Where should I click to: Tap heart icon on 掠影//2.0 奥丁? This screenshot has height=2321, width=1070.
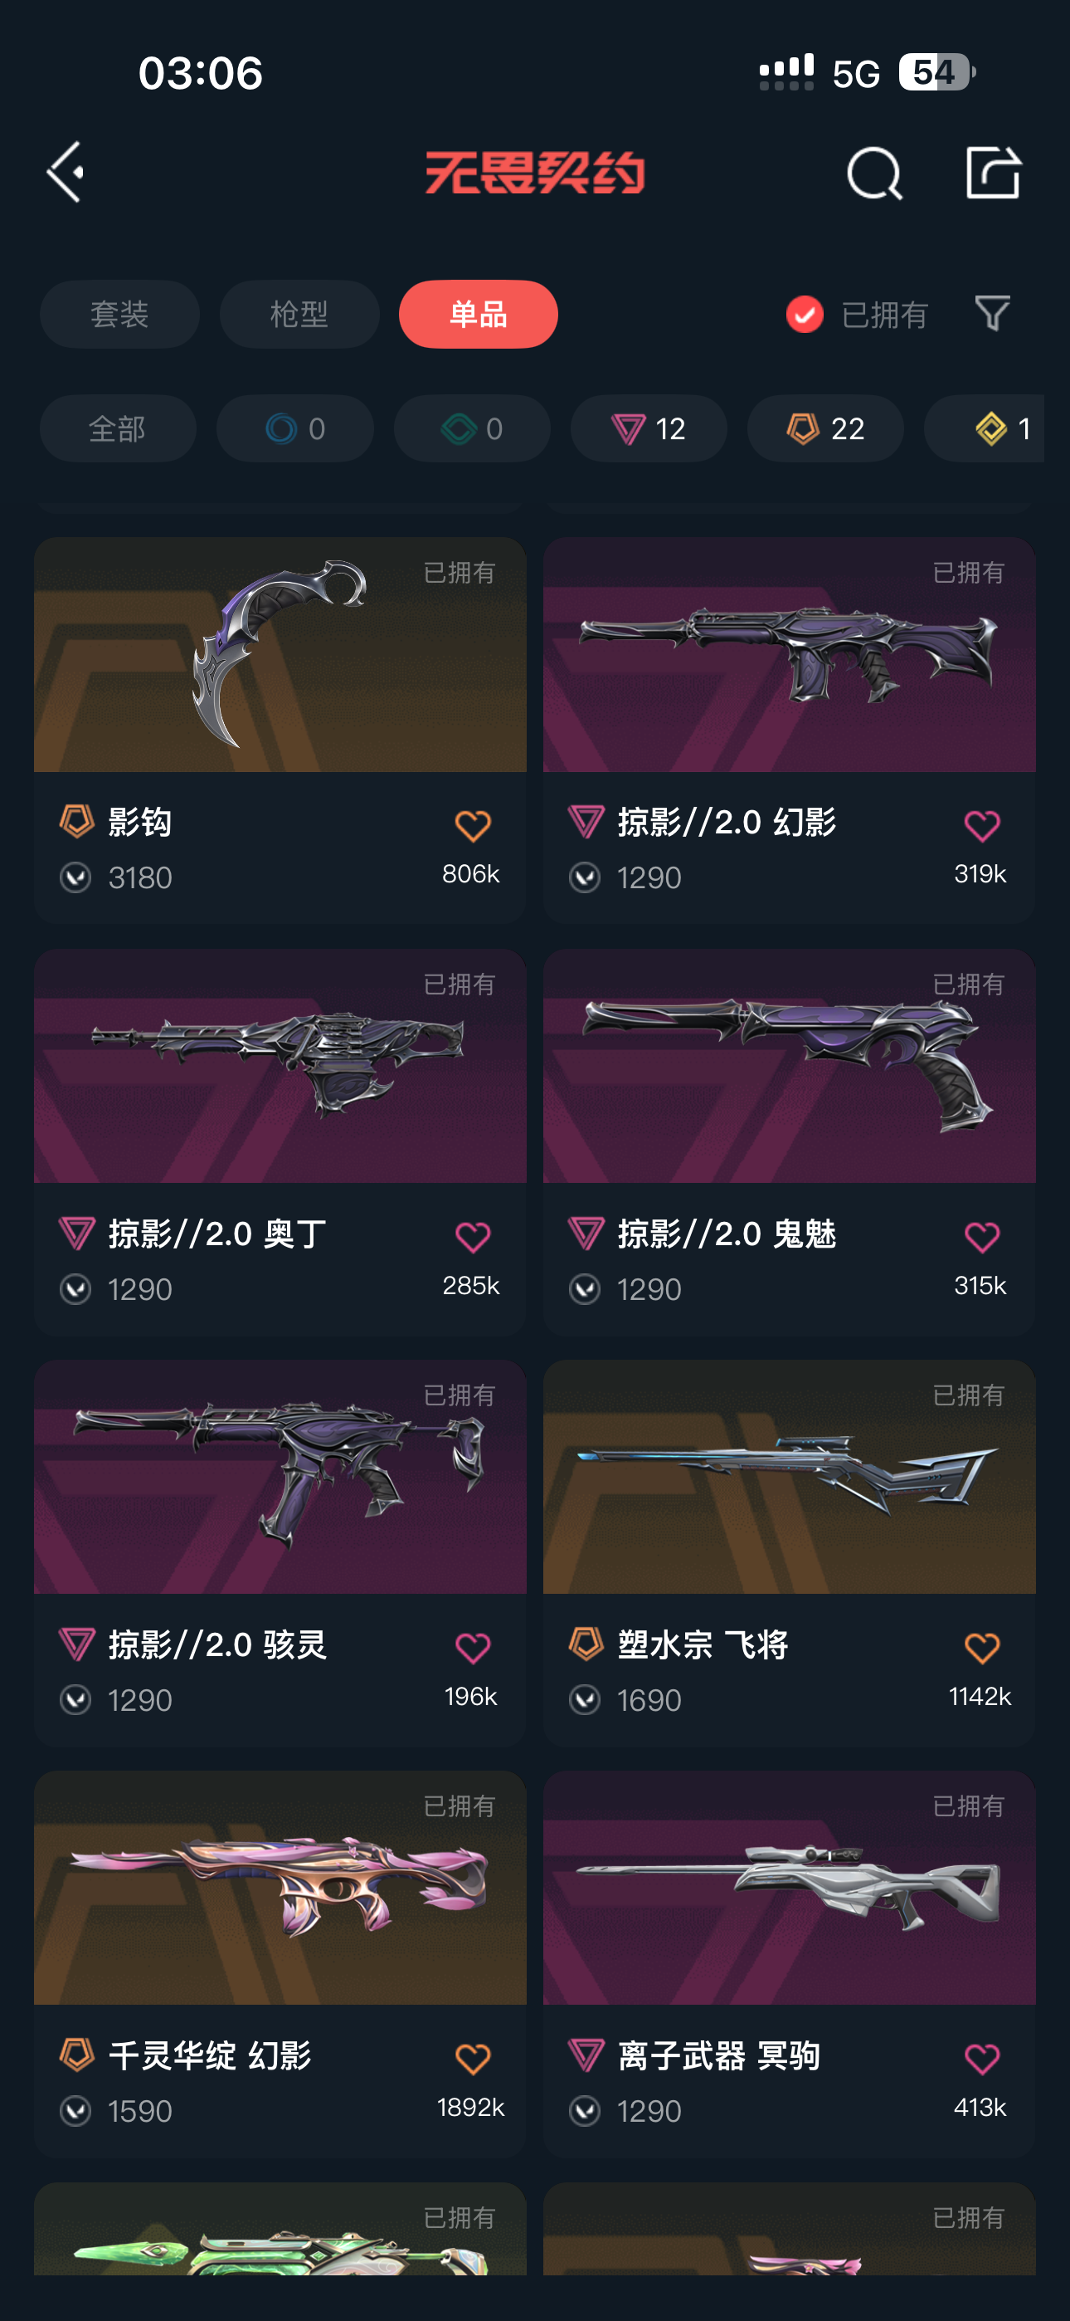(x=472, y=1237)
